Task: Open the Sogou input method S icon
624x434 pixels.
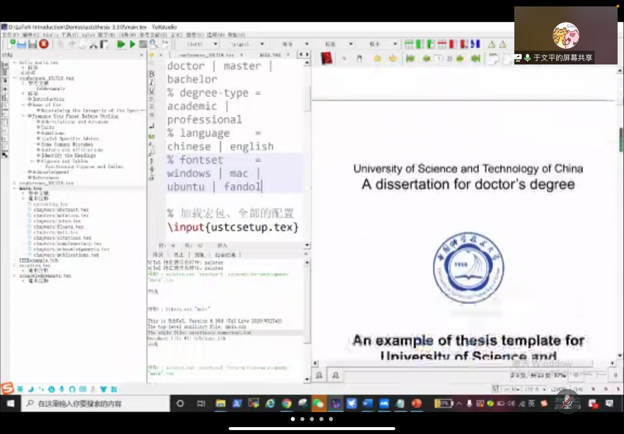Action: click(7, 389)
